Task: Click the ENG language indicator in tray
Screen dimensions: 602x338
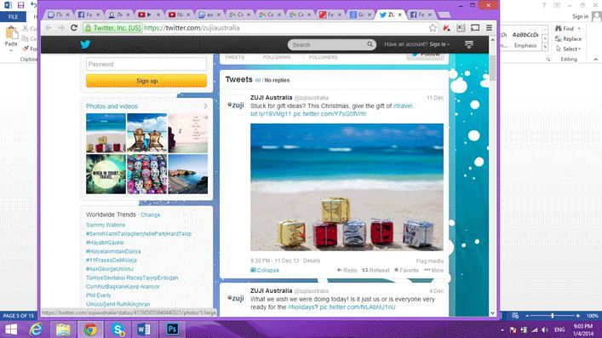Action: [559, 330]
